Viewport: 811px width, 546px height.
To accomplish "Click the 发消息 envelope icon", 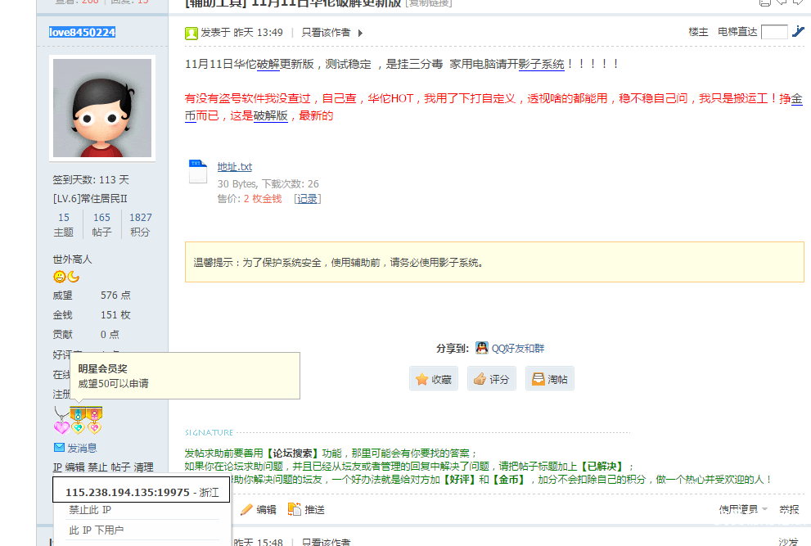I will pyautogui.click(x=59, y=448).
